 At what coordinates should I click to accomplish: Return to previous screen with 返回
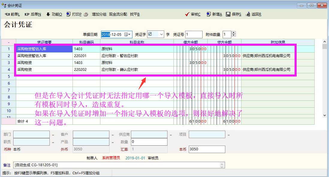point(253,14)
